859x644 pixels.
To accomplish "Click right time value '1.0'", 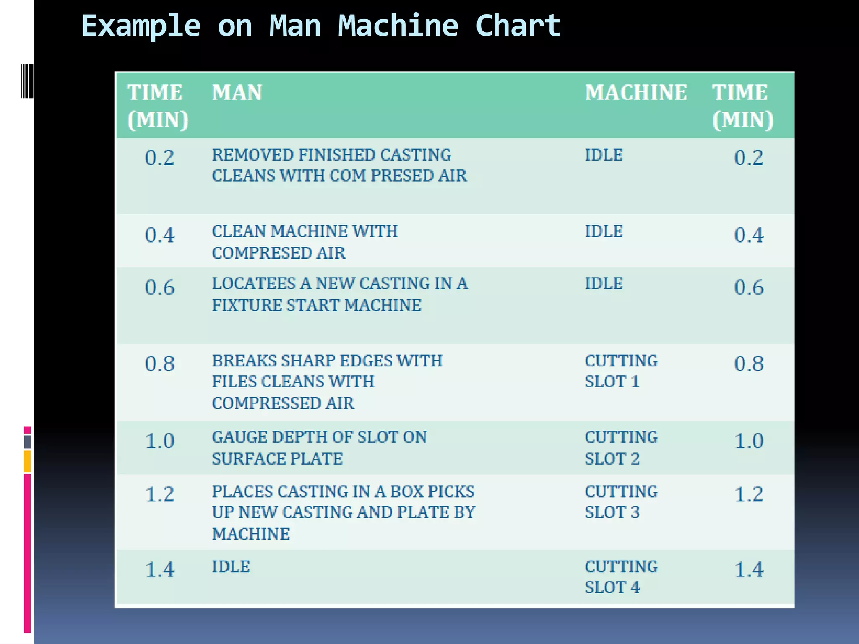I will 749,441.
